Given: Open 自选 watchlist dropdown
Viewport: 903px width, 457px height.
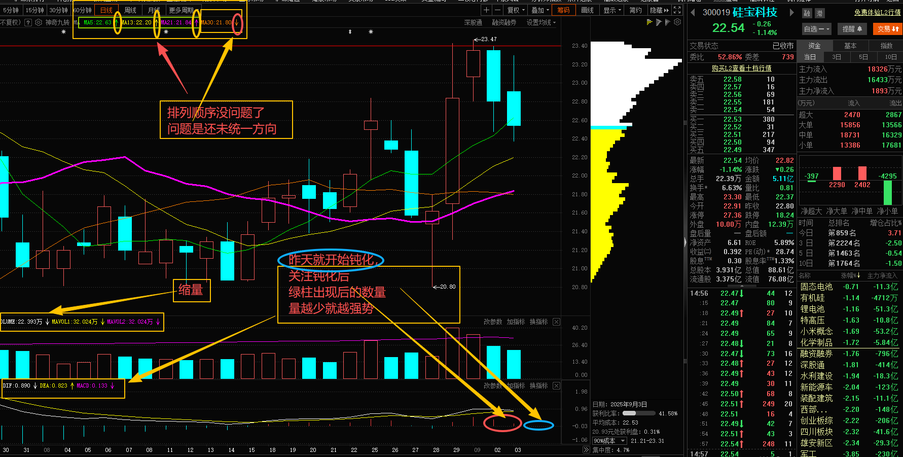Looking at the screenshot, I should click(817, 29).
